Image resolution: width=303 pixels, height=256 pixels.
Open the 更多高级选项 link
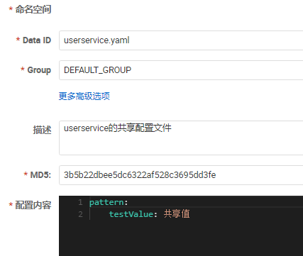point(84,96)
